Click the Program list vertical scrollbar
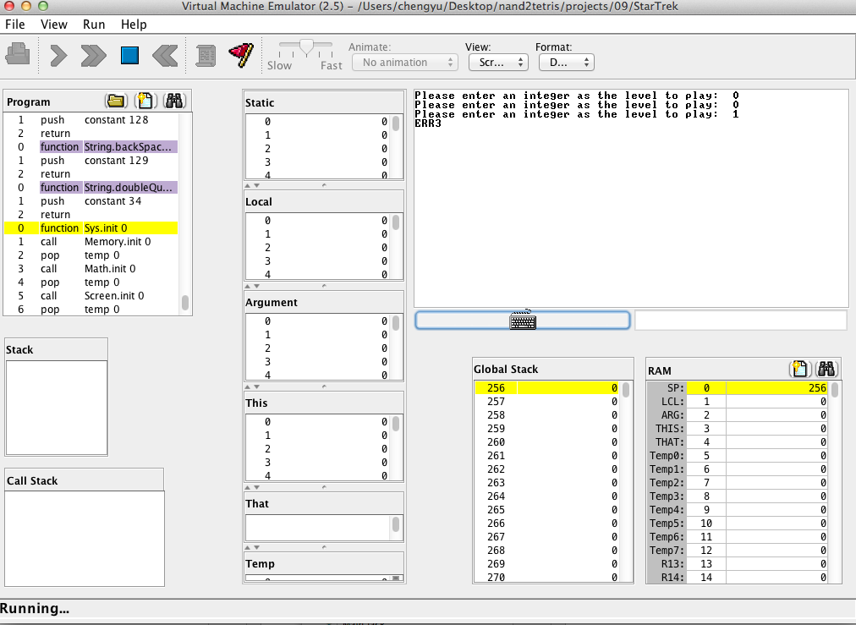 185,302
